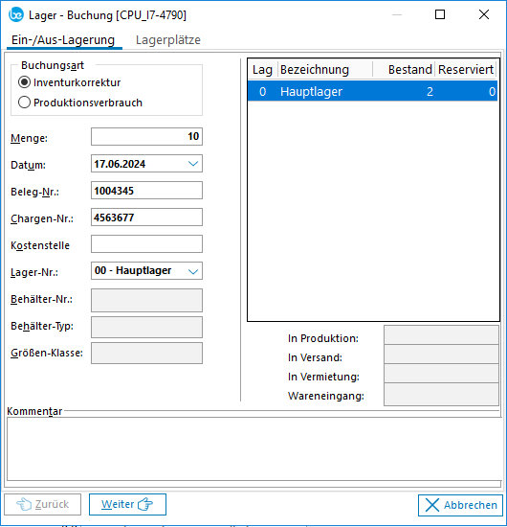Open the Datum date picker arrow

193,164
